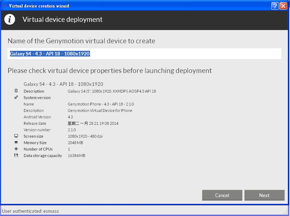Click the Data storage capacity value 16384 MB

76,156
